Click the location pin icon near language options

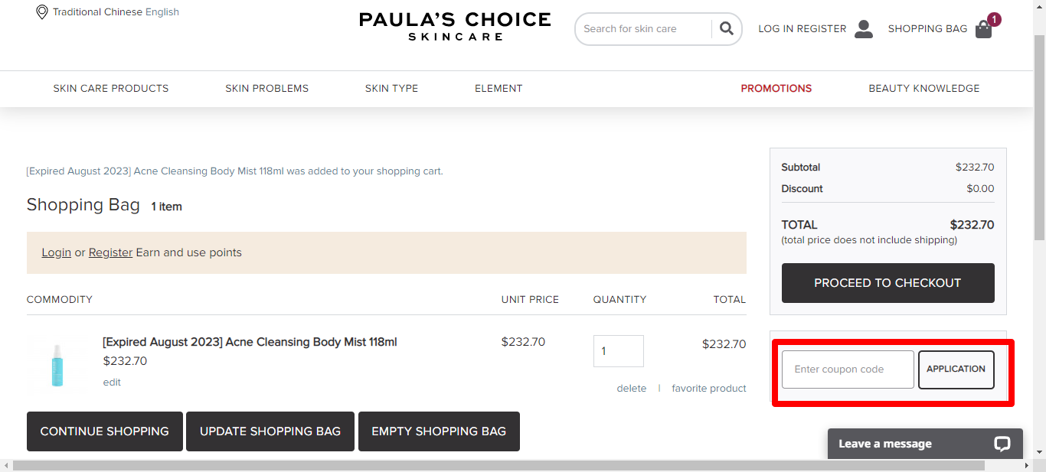42,12
